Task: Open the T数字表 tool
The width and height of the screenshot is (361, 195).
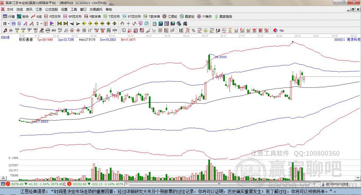Action: click(152, 17)
